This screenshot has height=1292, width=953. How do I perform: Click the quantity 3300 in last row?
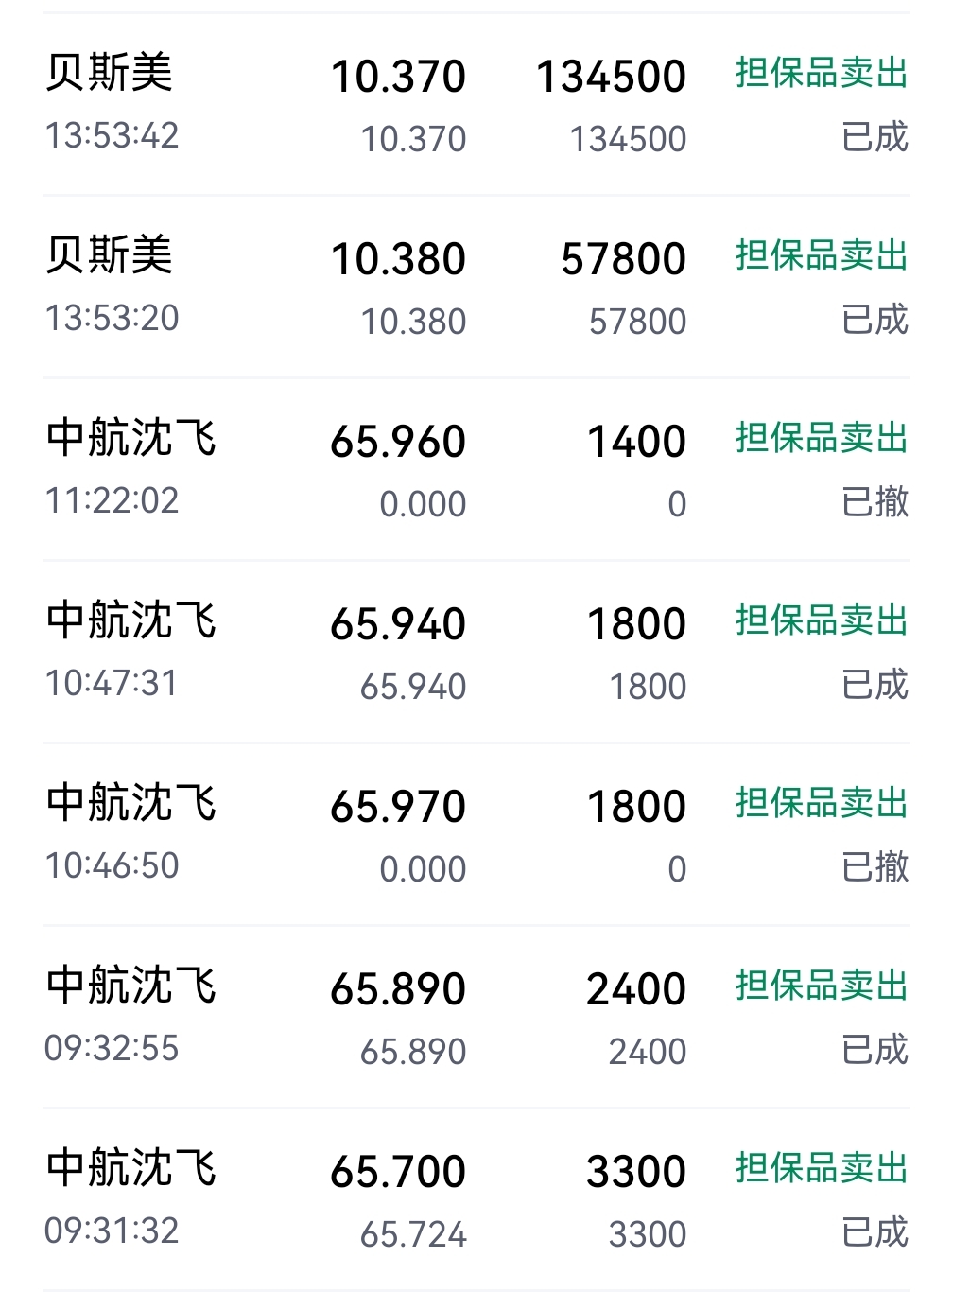[636, 1172]
